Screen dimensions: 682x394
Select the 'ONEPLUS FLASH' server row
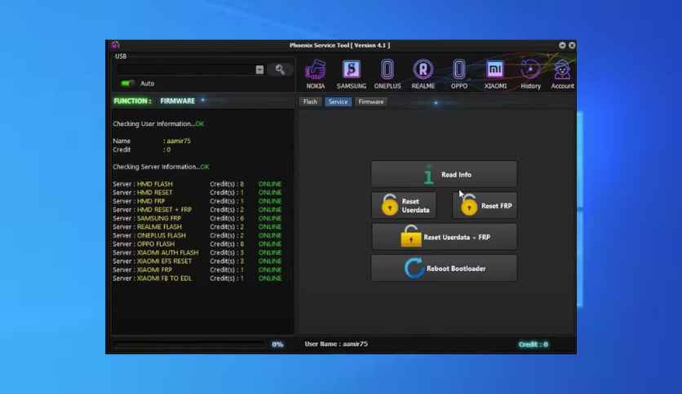[197, 235]
